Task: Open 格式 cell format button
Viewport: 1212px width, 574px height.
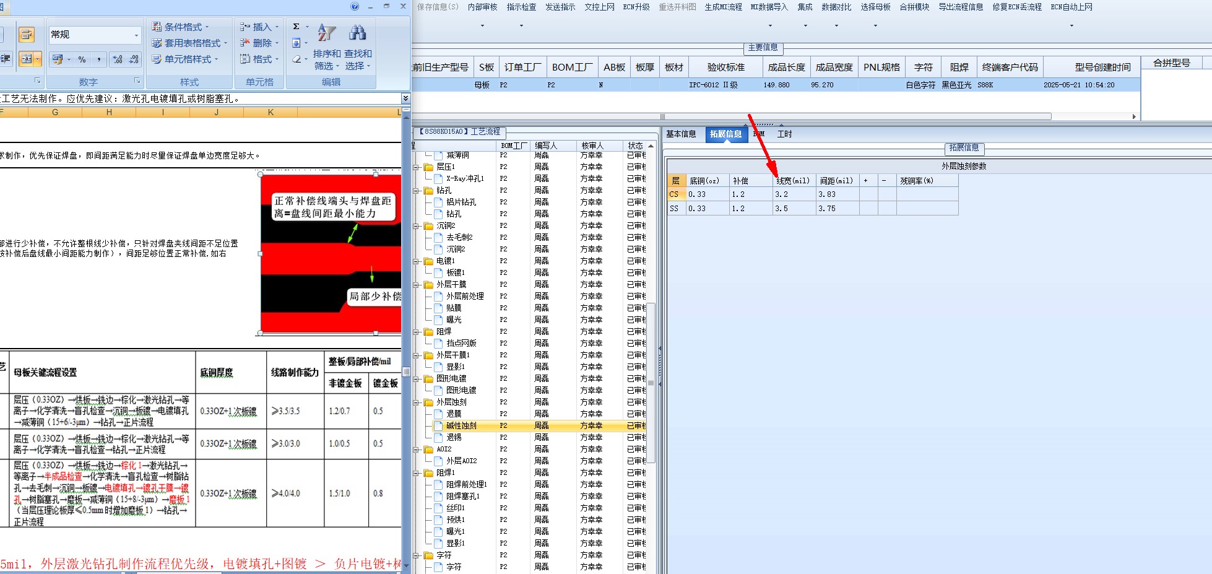Action: pos(259,59)
